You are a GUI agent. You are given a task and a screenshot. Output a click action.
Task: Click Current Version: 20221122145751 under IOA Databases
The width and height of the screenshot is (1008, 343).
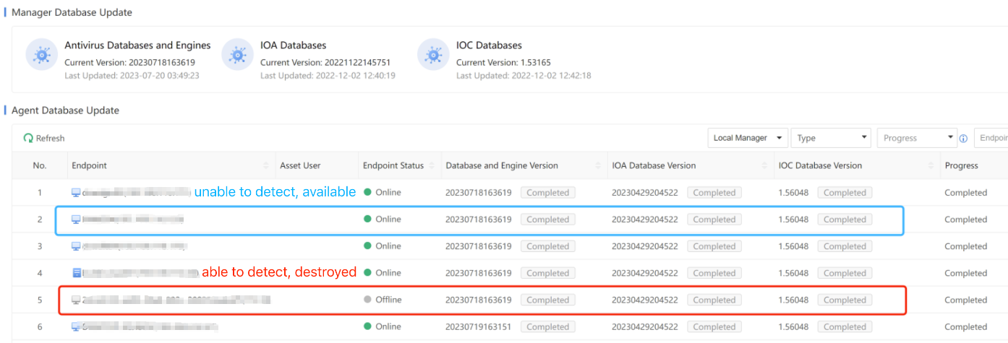[x=325, y=63]
